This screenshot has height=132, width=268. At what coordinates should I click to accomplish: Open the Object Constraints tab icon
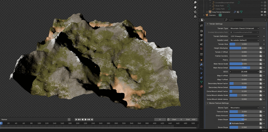pos(201,78)
